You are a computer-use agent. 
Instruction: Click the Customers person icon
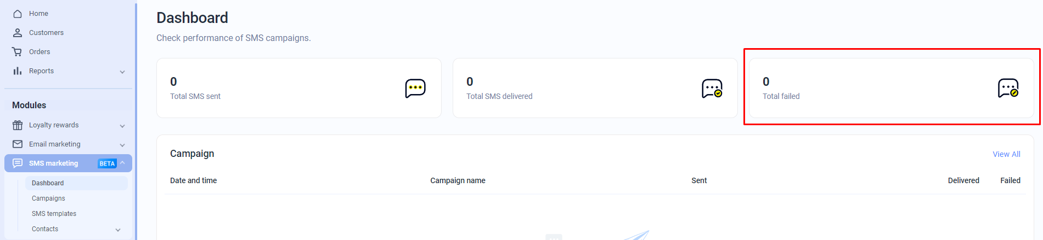pyautogui.click(x=18, y=33)
